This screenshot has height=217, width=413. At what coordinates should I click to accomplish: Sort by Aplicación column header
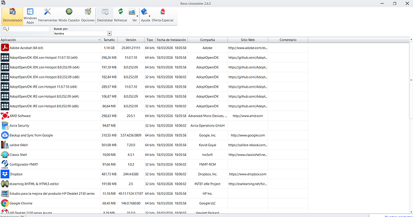tap(50, 40)
